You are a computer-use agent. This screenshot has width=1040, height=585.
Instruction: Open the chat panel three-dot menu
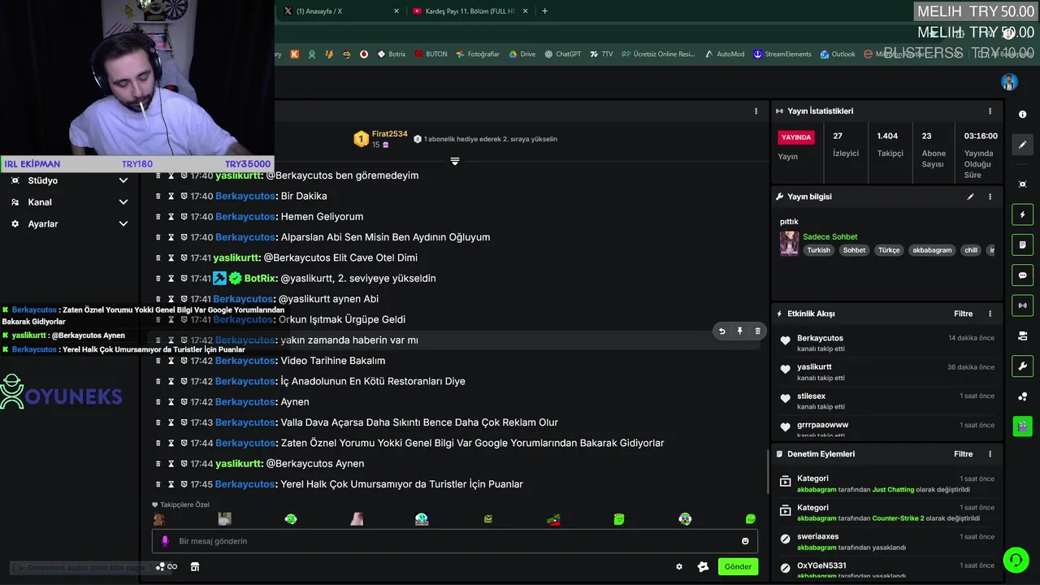tap(756, 111)
